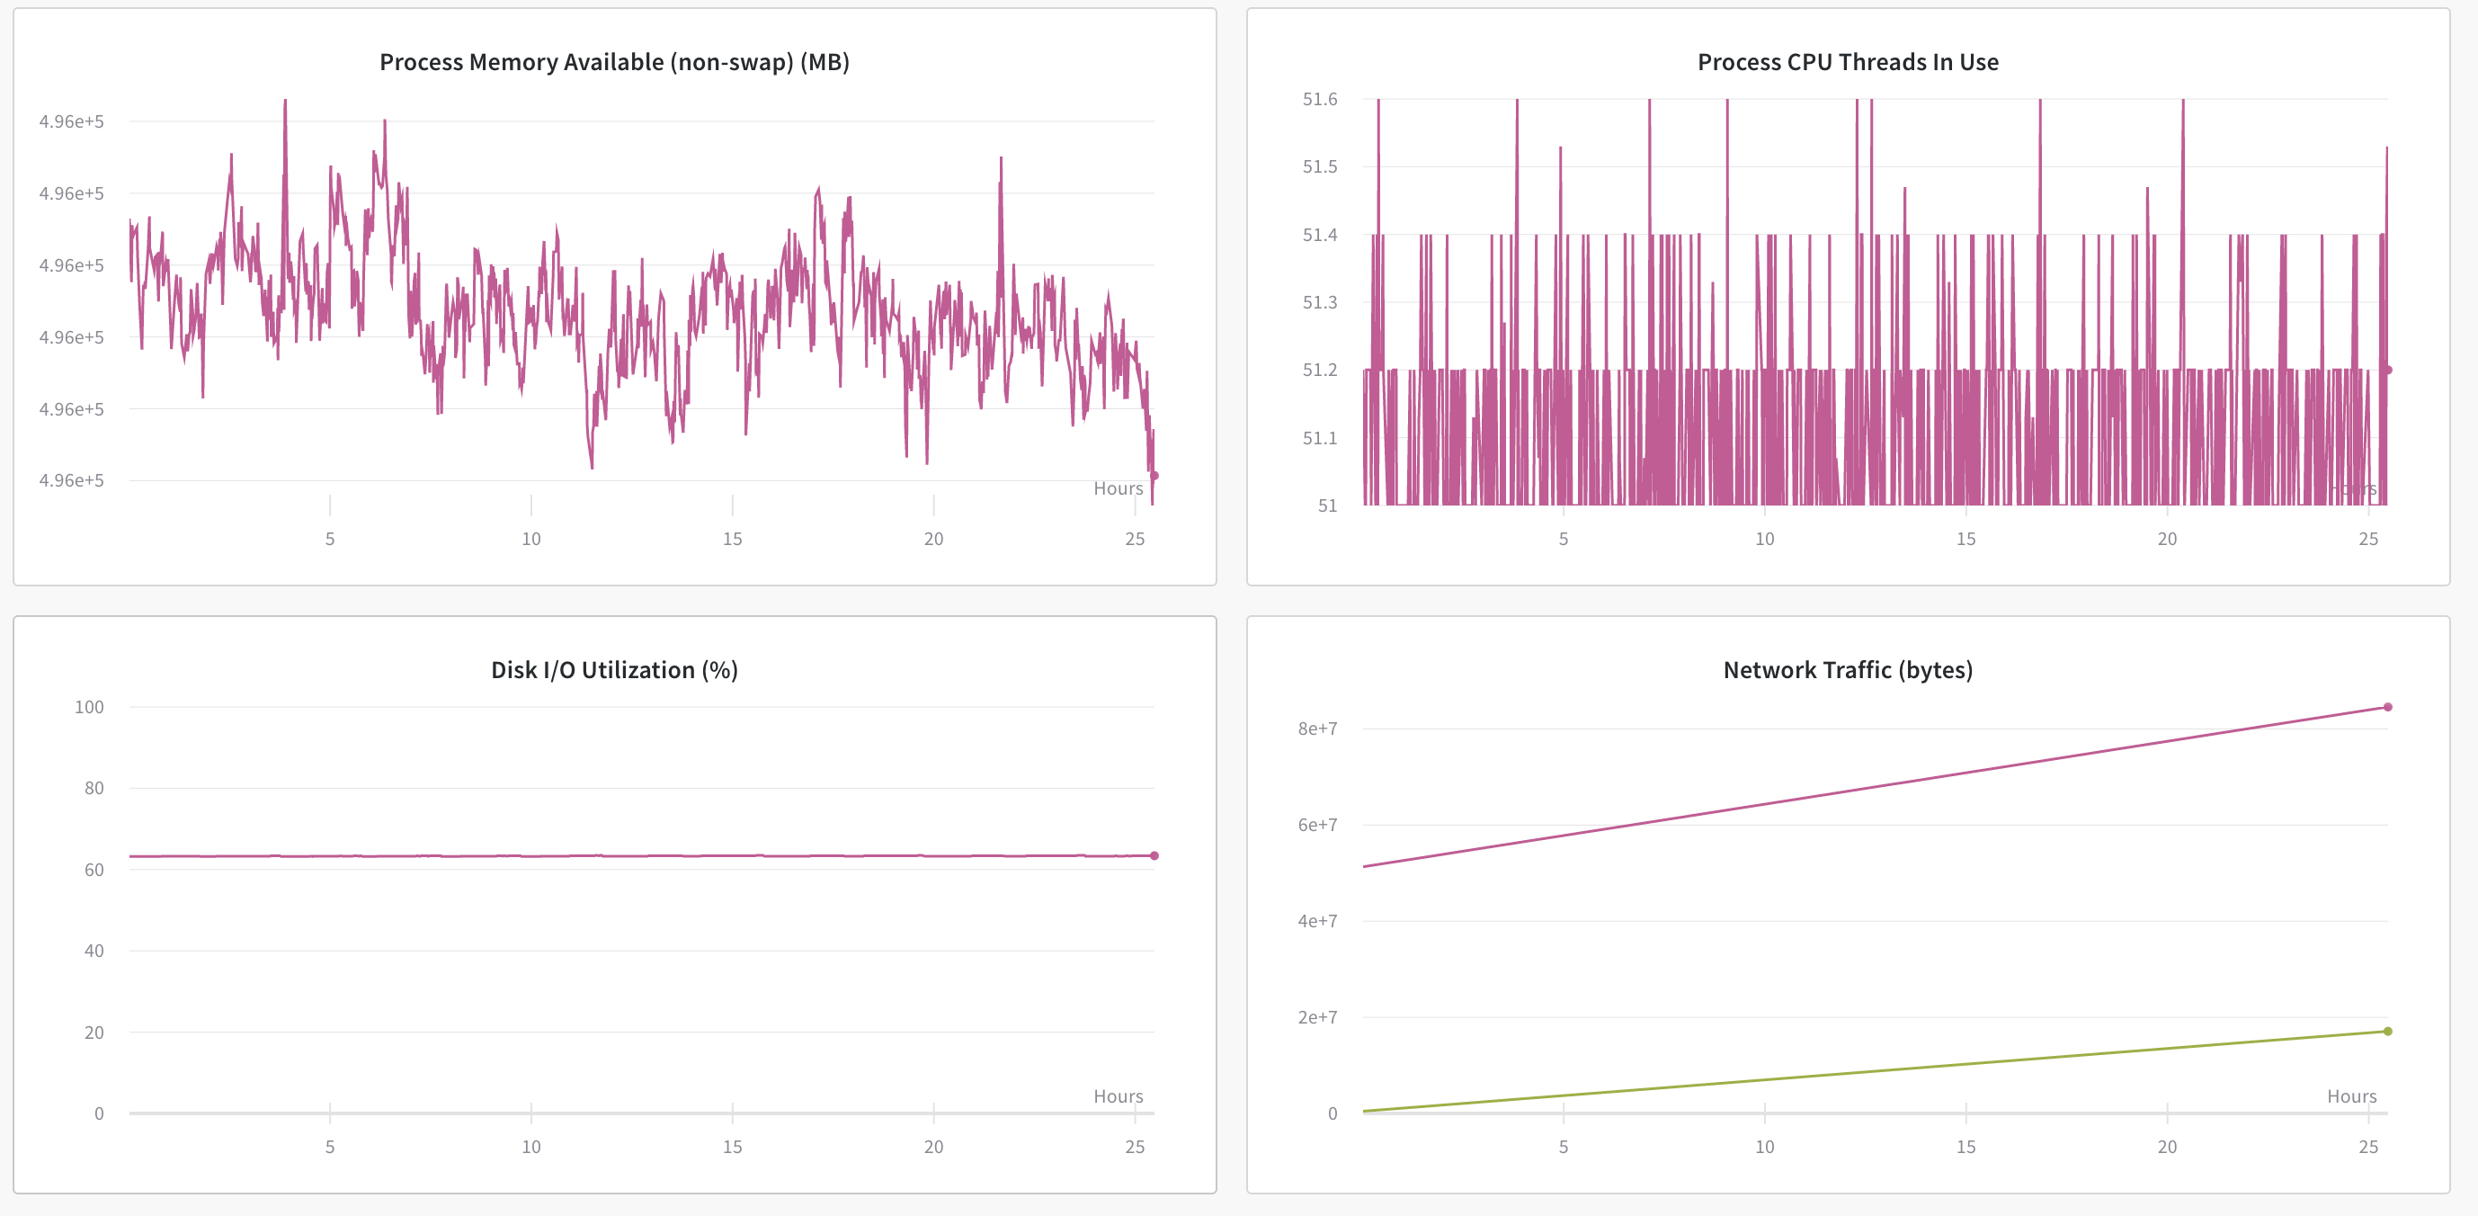The height and width of the screenshot is (1216, 2478).
Task: Click the 15 tick under the memory chart
Action: pyautogui.click(x=732, y=540)
